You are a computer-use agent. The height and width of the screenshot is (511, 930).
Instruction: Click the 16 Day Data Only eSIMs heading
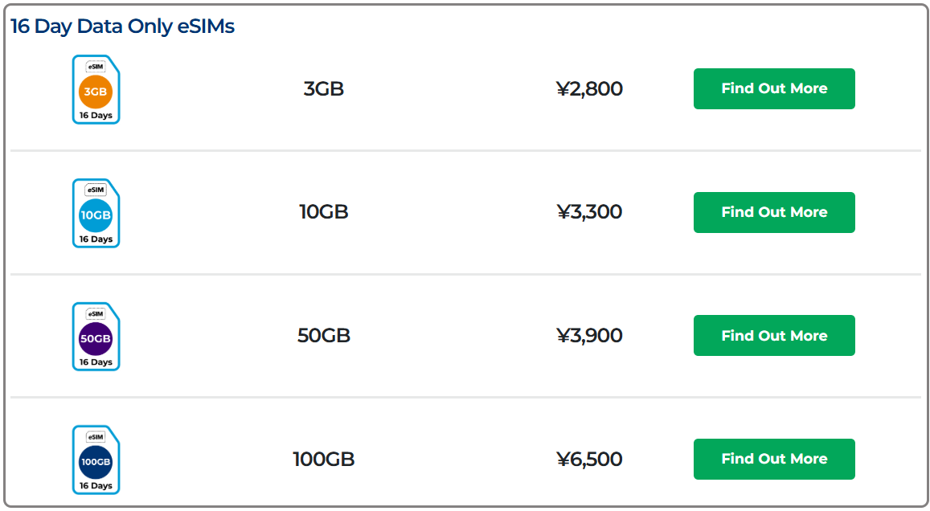122,27
